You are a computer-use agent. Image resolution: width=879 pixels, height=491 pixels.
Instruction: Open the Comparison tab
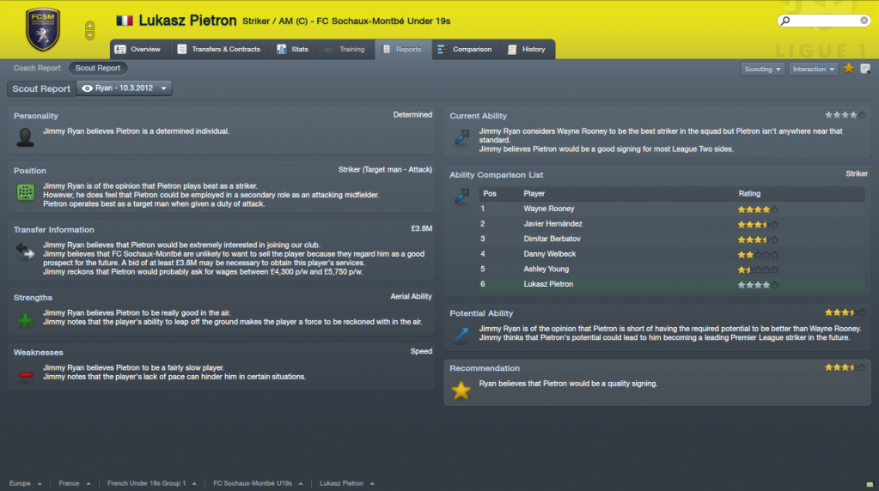tap(465, 49)
